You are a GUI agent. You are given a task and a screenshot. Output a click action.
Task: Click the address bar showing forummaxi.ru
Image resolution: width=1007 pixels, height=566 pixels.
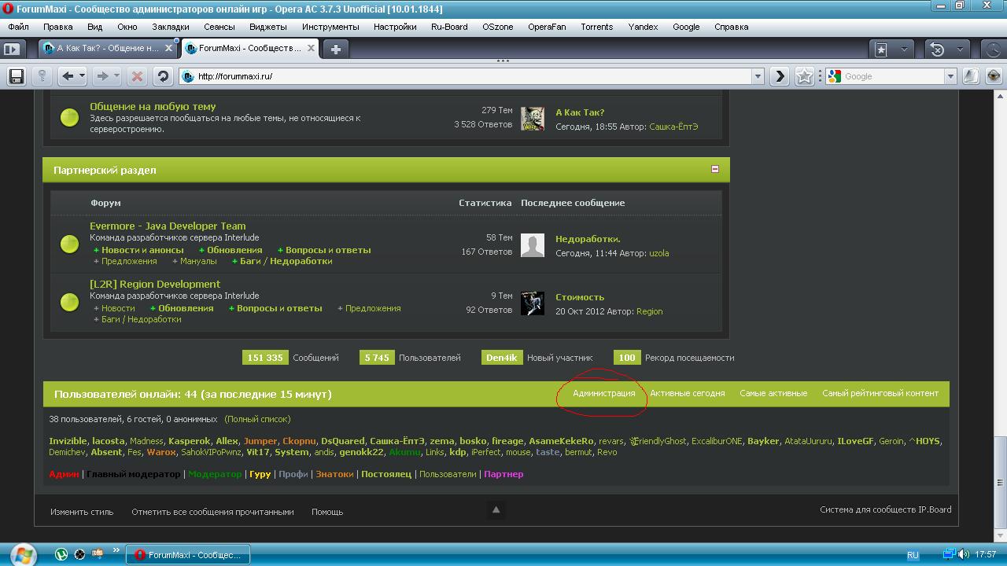(x=474, y=76)
